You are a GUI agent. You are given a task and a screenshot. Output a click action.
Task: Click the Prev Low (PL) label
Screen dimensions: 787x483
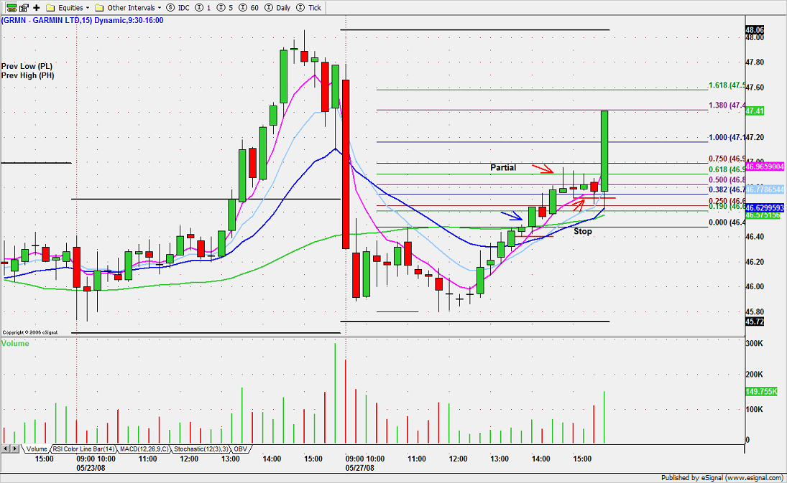tap(27, 66)
